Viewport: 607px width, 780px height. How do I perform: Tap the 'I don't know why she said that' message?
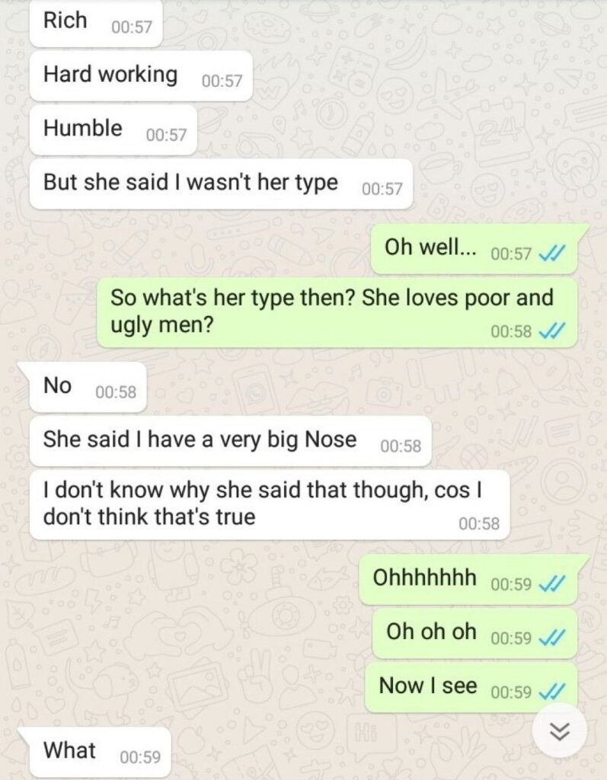270,505
